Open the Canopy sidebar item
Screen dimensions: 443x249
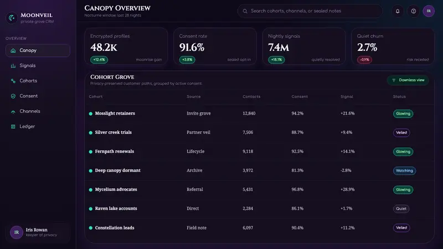click(38, 50)
